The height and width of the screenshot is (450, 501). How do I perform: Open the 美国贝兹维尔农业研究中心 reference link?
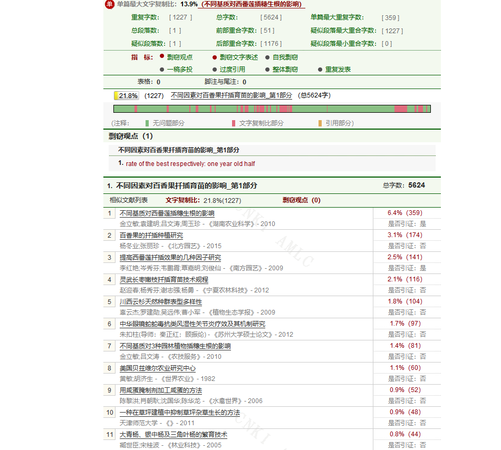[158, 368]
